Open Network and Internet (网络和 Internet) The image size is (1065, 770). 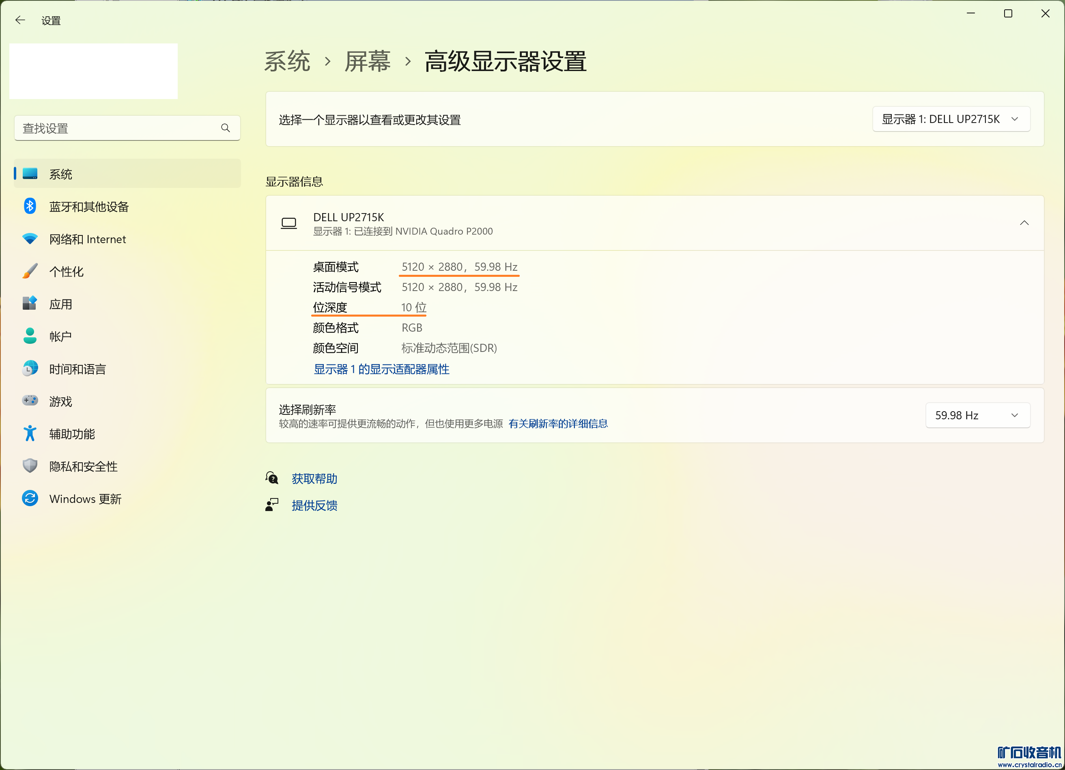tap(87, 239)
